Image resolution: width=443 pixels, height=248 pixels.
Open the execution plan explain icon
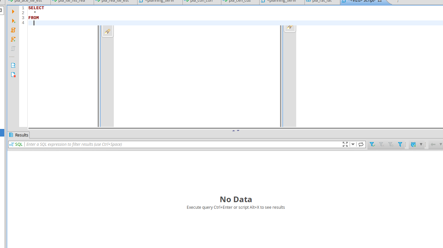click(13, 48)
